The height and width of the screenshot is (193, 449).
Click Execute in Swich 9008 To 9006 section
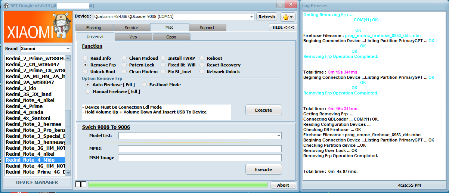click(263, 169)
